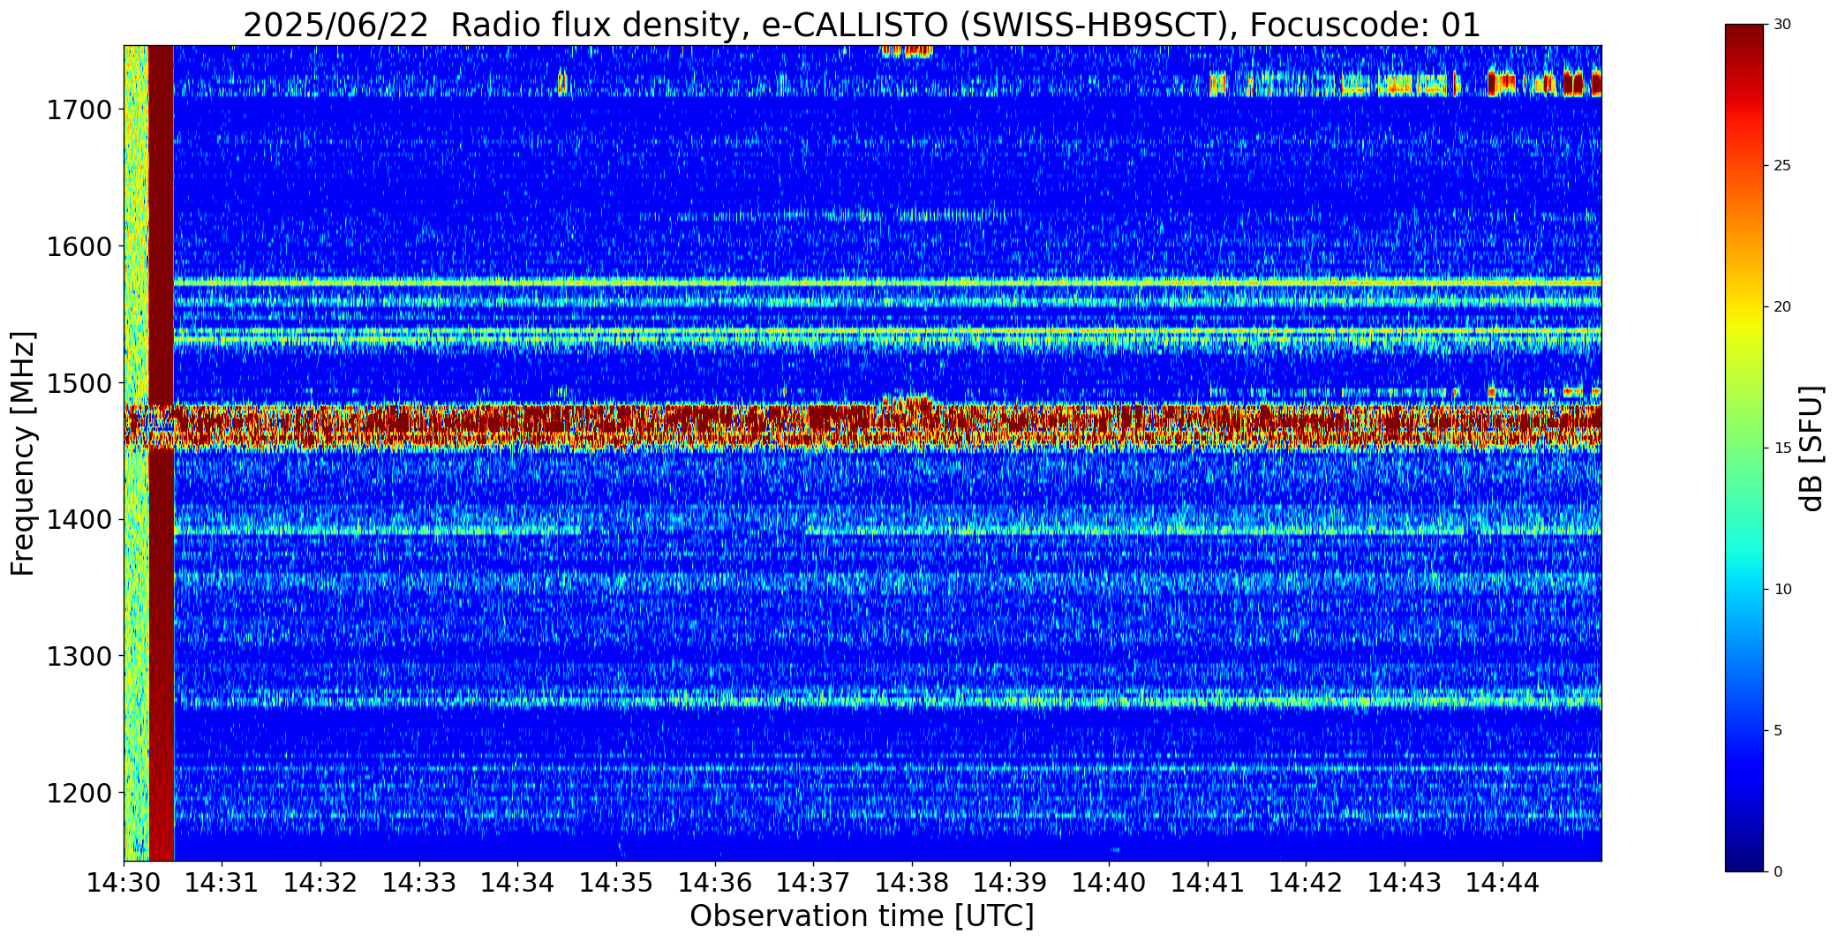Click the 14:34 time tick label

click(x=518, y=883)
